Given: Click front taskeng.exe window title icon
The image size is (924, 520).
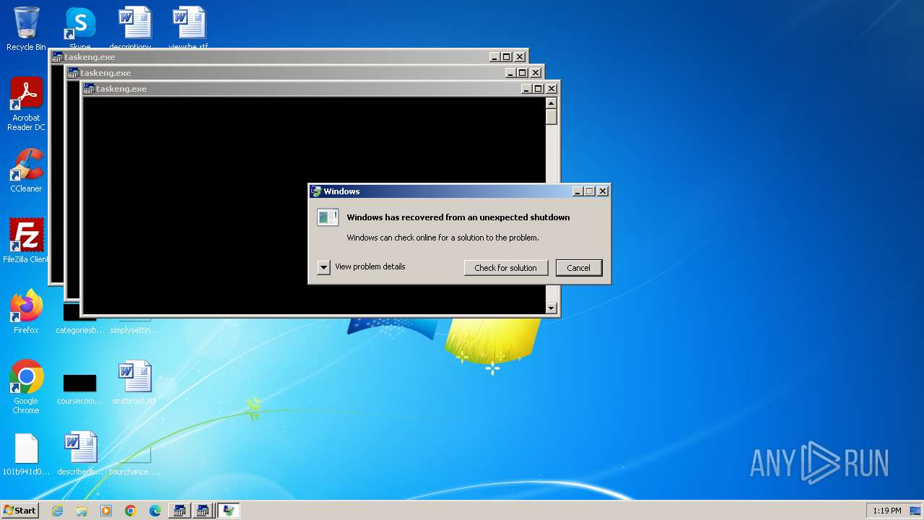Looking at the screenshot, I should coord(89,89).
